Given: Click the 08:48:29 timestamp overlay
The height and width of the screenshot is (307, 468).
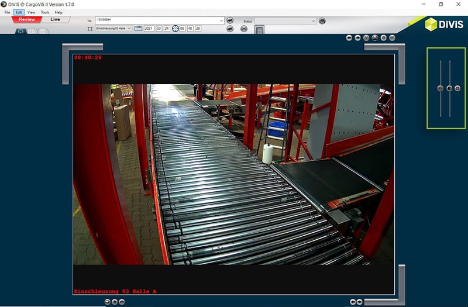Looking at the screenshot, I should (88, 57).
